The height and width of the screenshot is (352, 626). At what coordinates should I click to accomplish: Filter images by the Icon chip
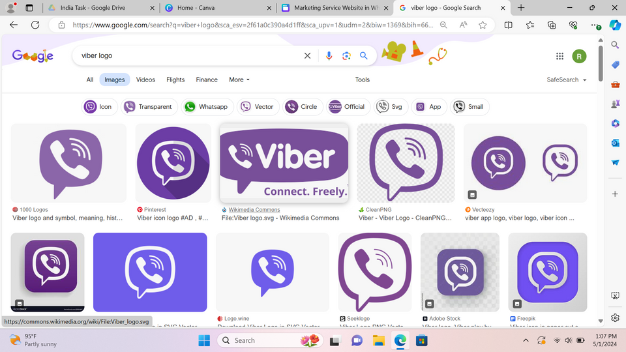(99, 106)
